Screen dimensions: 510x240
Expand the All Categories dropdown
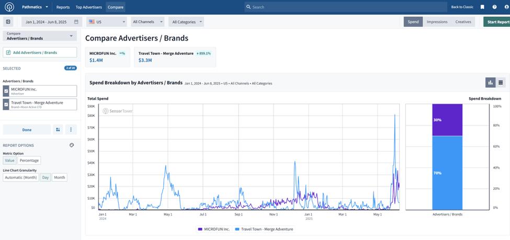point(186,22)
